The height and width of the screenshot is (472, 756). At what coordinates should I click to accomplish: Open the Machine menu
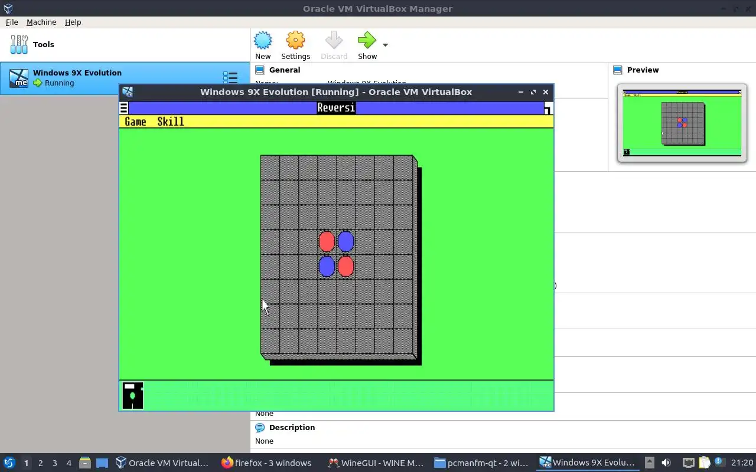coord(41,22)
